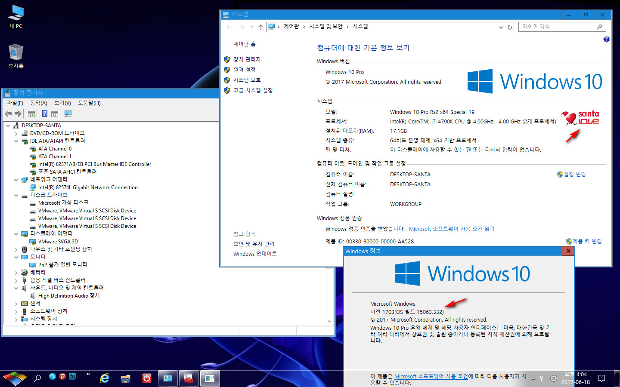Screen dimensions: 620x387
Task: Click the Device Manager scrollbar down arrow
Action: (329, 321)
